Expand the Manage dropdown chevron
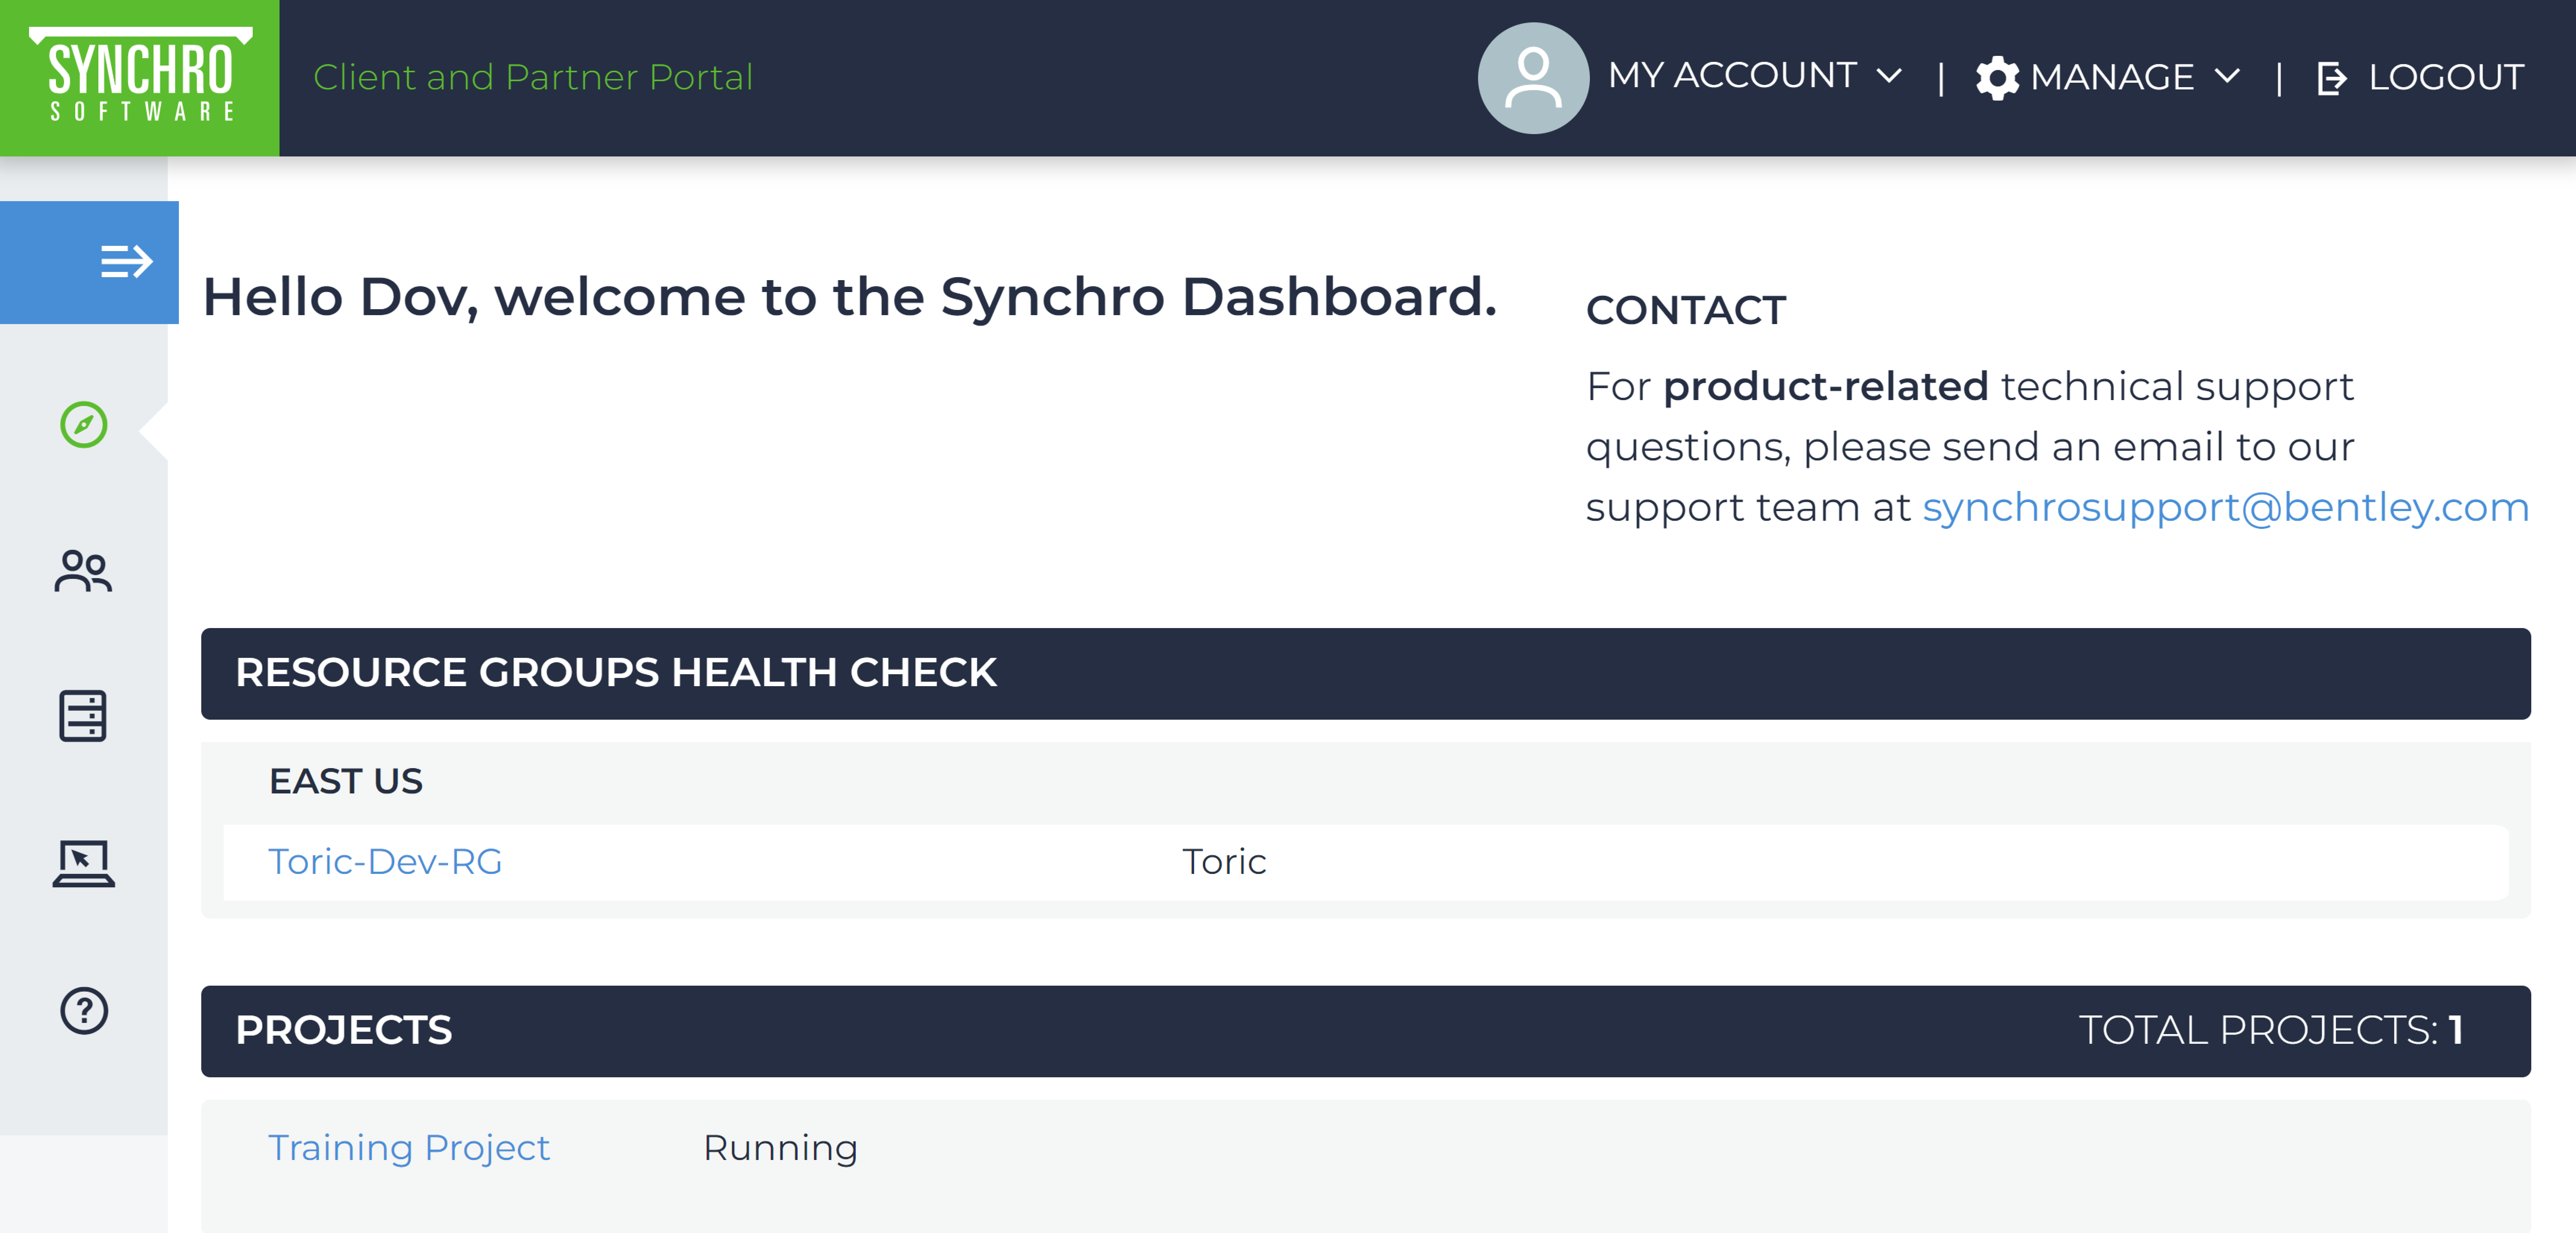This screenshot has height=1233, width=2576. (x=2227, y=76)
